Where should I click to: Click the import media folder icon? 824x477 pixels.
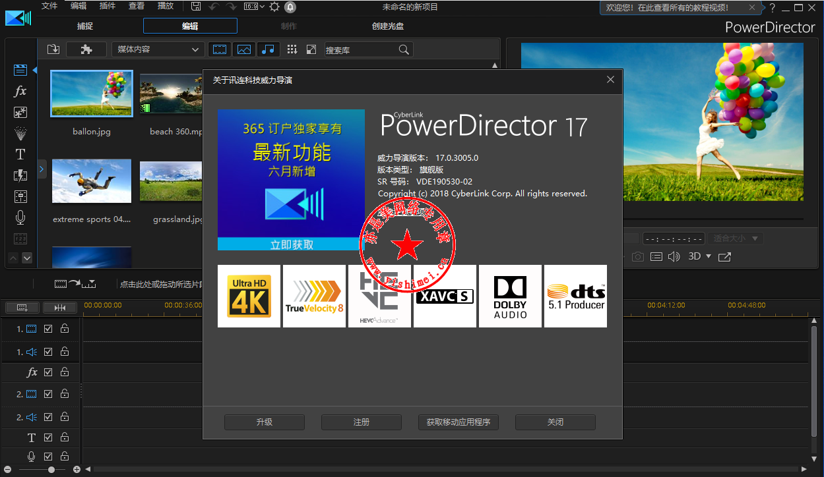(x=53, y=49)
